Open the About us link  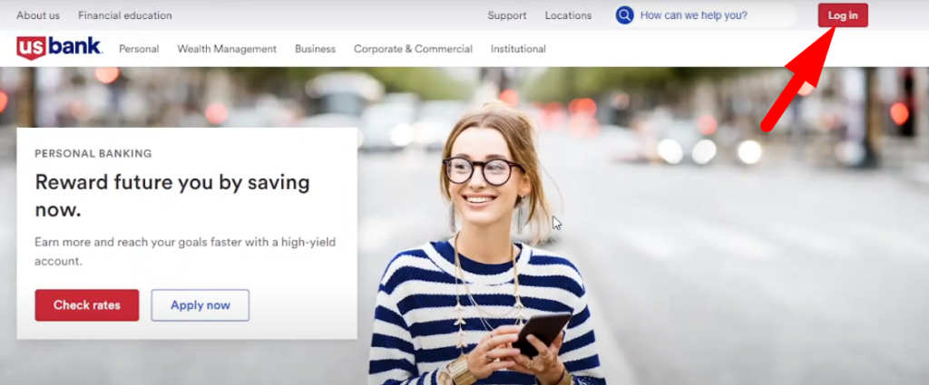point(38,15)
